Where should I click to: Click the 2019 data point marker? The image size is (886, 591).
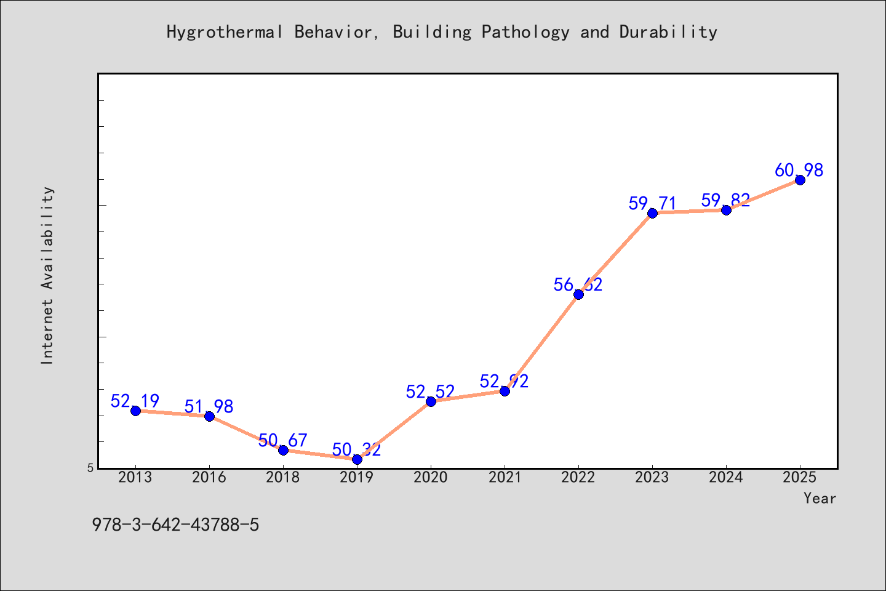point(357,459)
